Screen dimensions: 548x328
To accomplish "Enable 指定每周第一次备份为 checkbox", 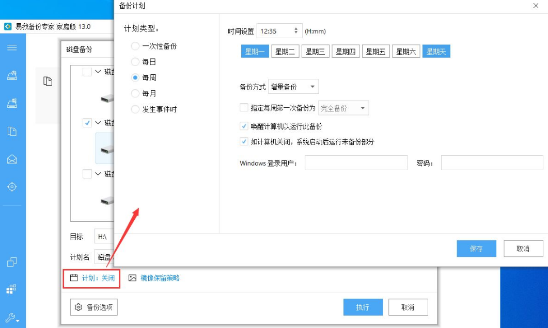I will click(x=244, y=107).
